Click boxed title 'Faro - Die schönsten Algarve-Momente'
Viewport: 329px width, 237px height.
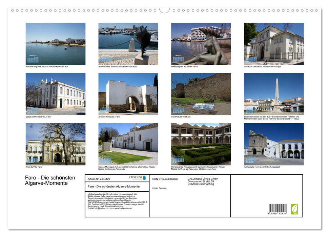tap(114, 187)
